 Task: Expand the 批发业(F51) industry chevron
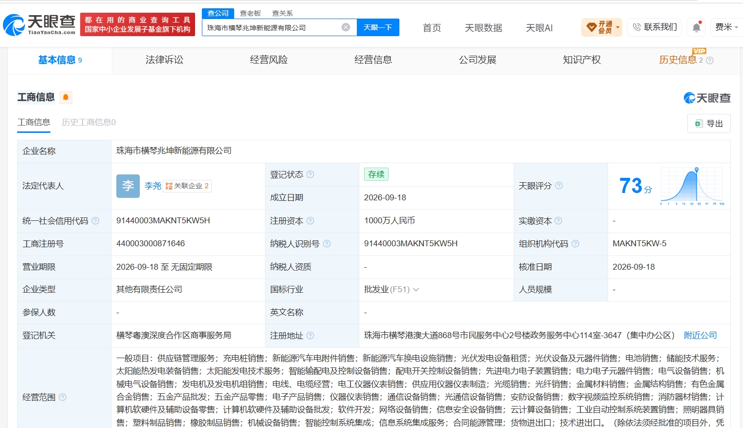416,290
